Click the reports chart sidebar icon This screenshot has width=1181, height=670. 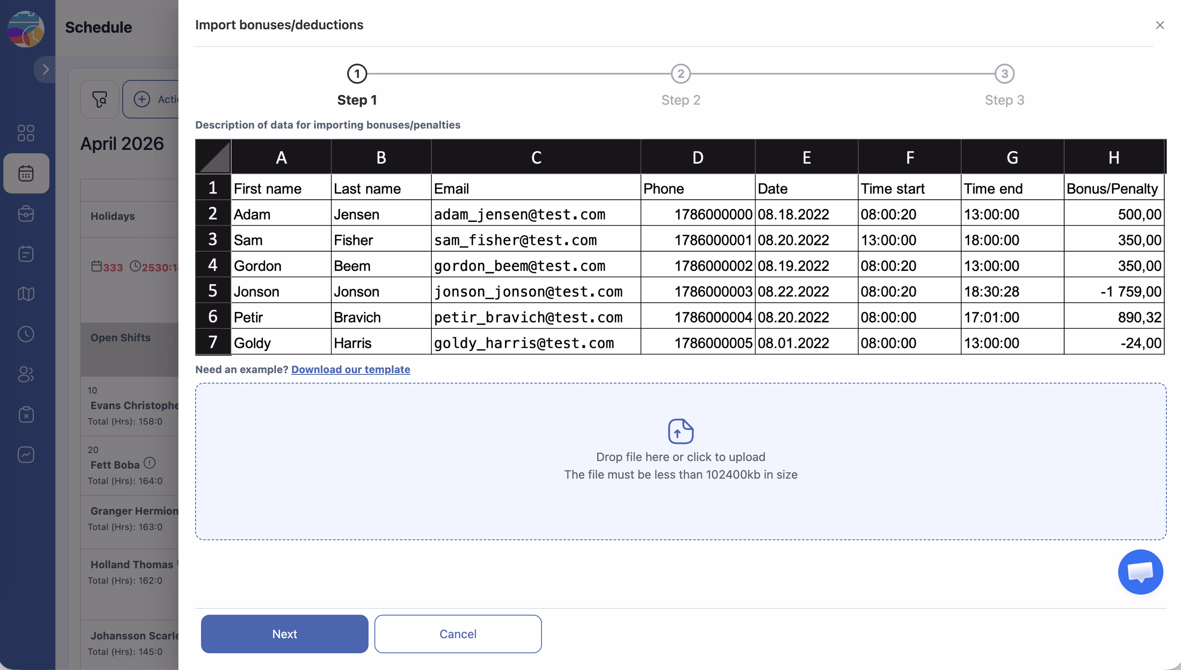tap(26, 455)
